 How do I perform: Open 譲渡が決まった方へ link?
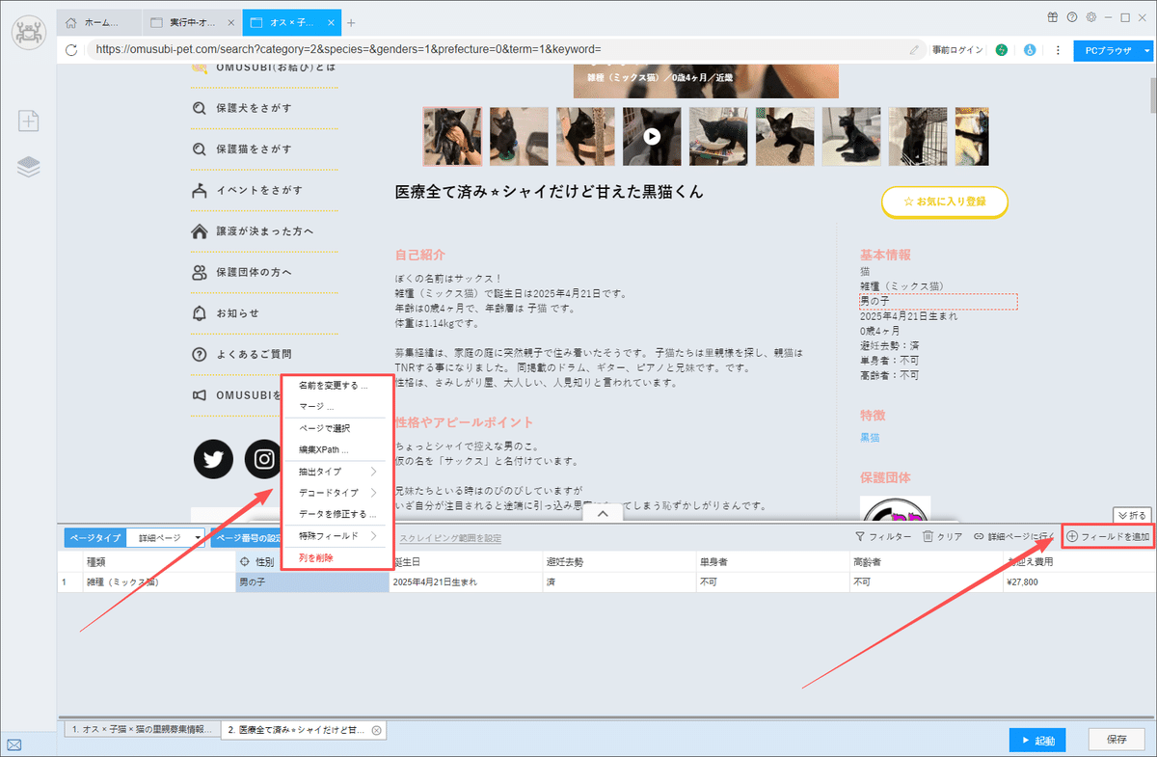253,231
